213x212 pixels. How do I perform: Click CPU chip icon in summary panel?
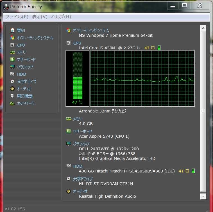tap(69, 43)
